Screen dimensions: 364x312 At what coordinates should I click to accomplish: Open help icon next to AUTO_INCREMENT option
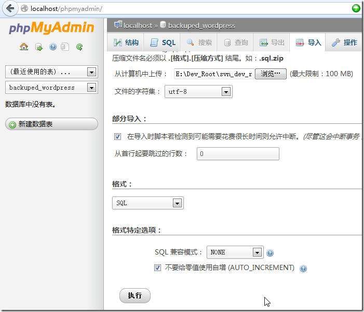pyautogui.click(x=303, y=268)
